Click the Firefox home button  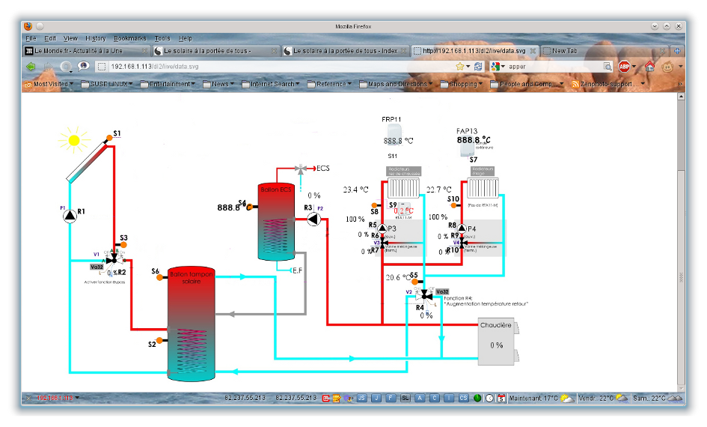[649, 67]
